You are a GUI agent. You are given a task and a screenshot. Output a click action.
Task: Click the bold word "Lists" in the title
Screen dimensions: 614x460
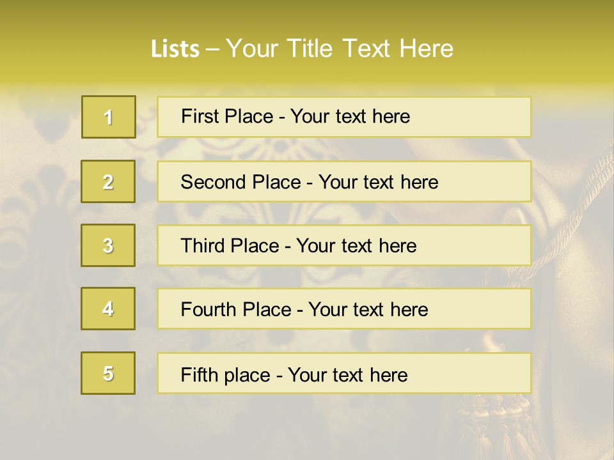[175, 49]
